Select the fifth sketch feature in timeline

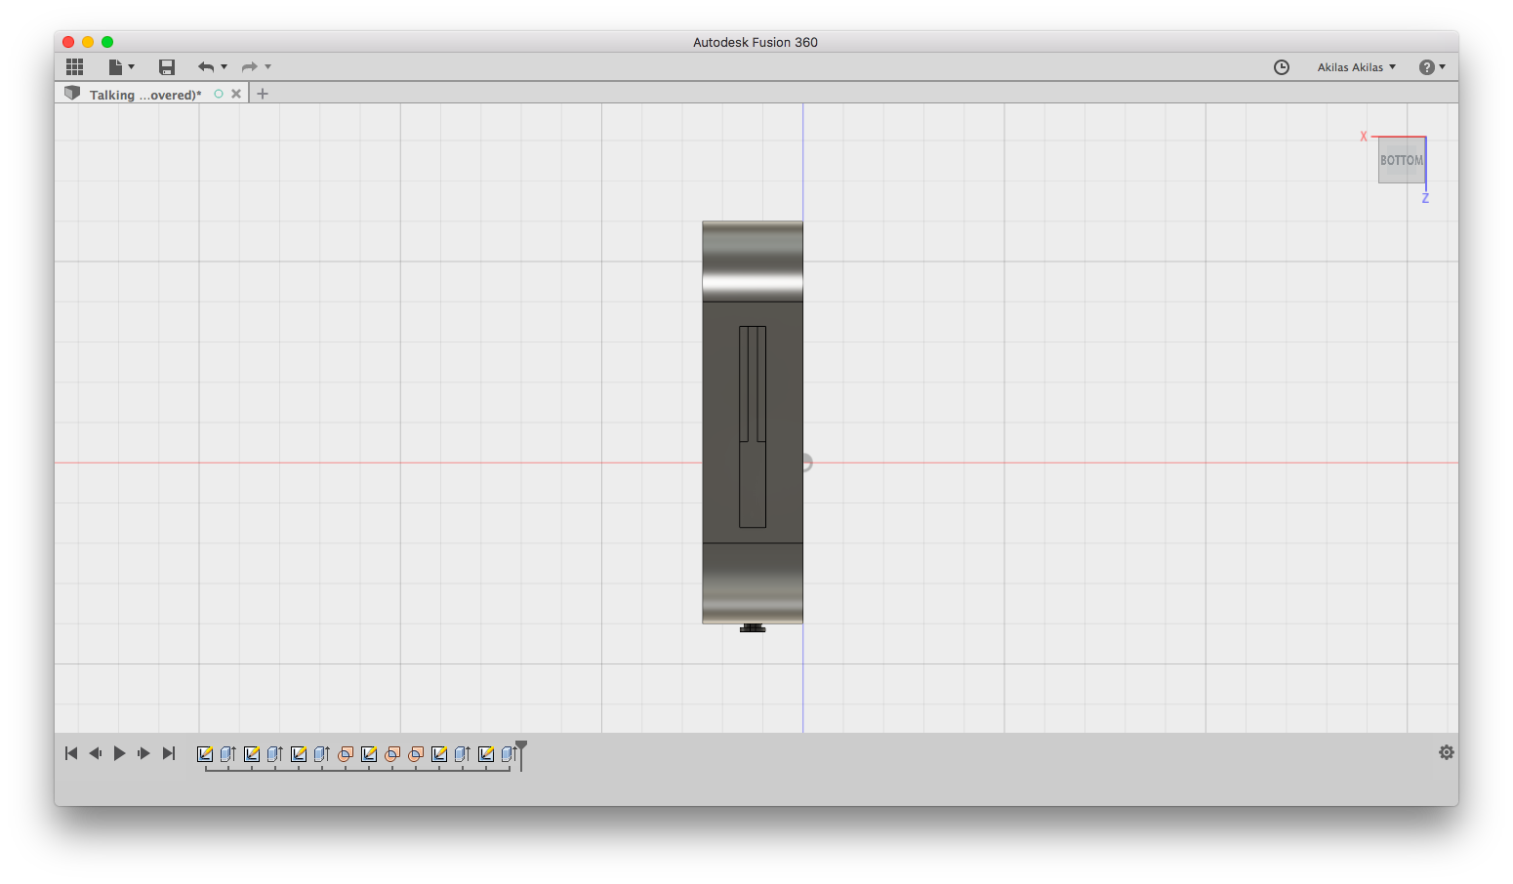click(x=439, y=754)
